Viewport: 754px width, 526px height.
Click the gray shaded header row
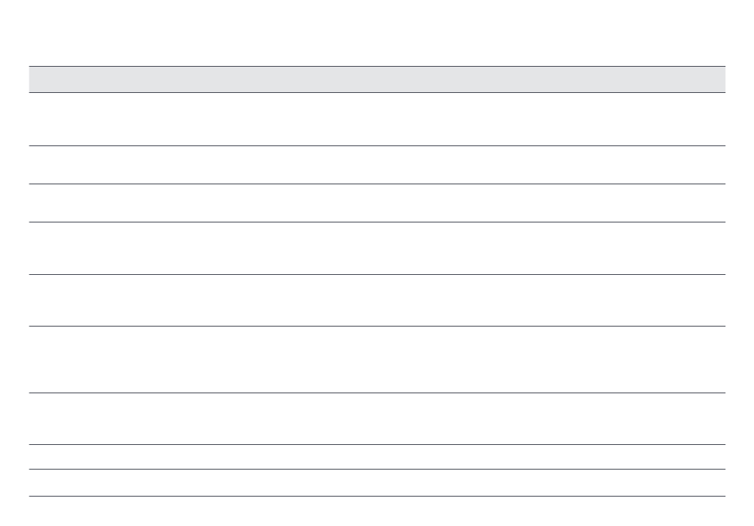pos(377,79)
